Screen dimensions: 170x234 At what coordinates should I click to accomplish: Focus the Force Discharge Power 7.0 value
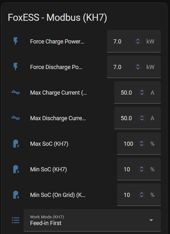[x=117, y=67]
